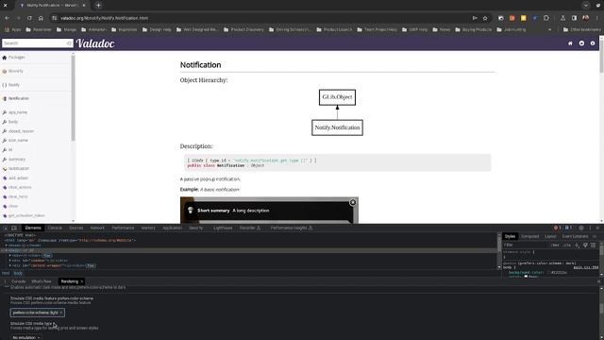
Task: Focus the Valadoc search field
Action: point(37,43)
